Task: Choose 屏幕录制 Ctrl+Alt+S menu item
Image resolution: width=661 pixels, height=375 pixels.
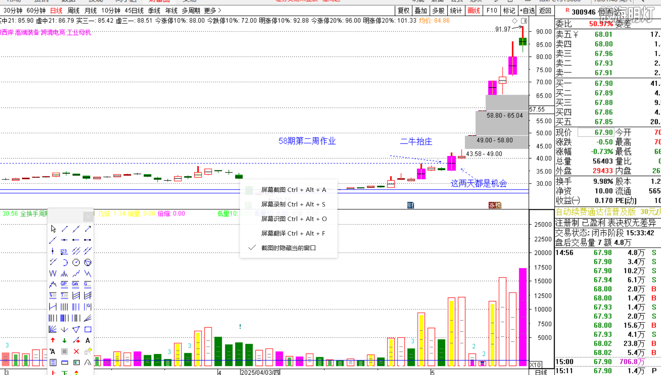Action: point(288,204)
